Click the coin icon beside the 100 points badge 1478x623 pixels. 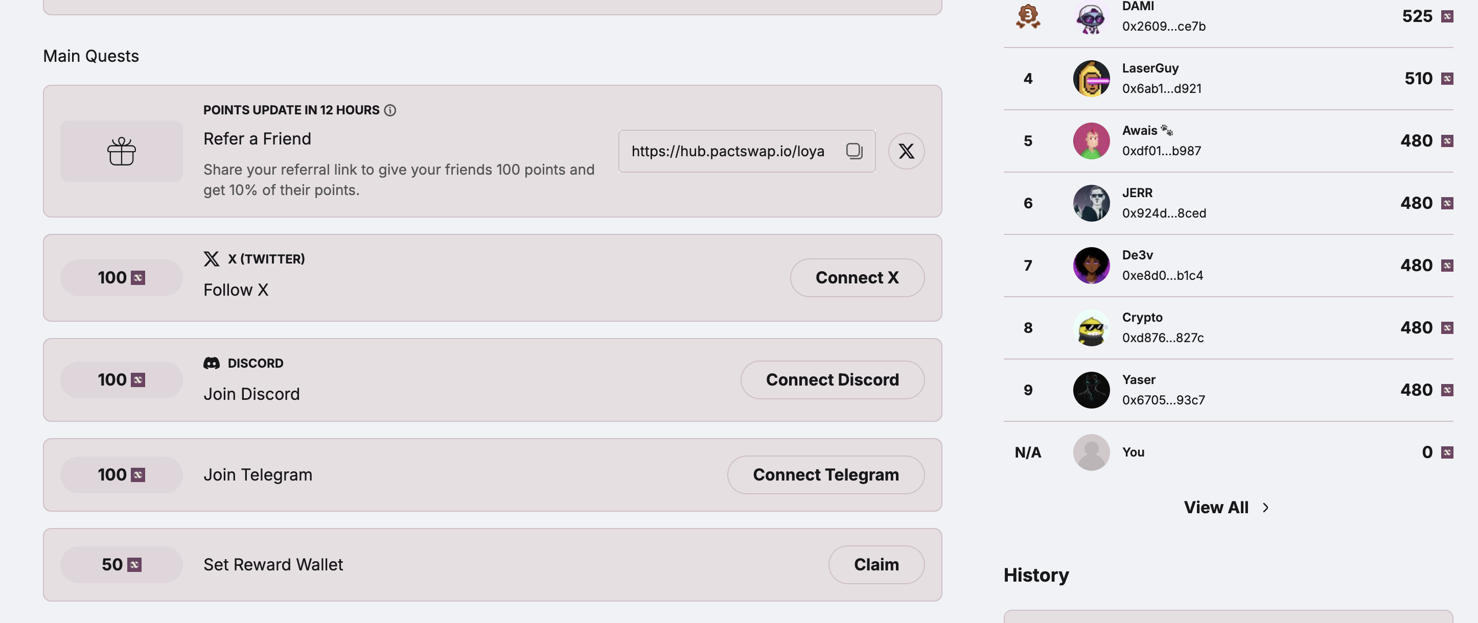click(x=136, y=277)
